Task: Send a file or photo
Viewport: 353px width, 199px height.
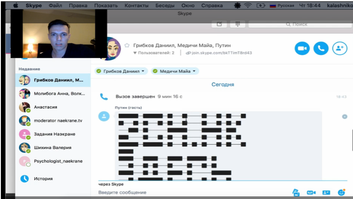Action: [x=296, y=192]
